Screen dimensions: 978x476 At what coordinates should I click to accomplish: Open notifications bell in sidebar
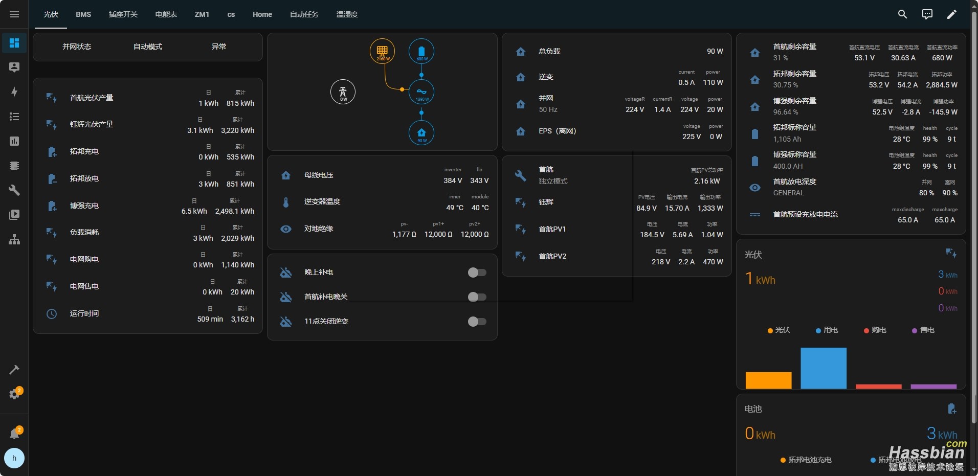[14, 434]
